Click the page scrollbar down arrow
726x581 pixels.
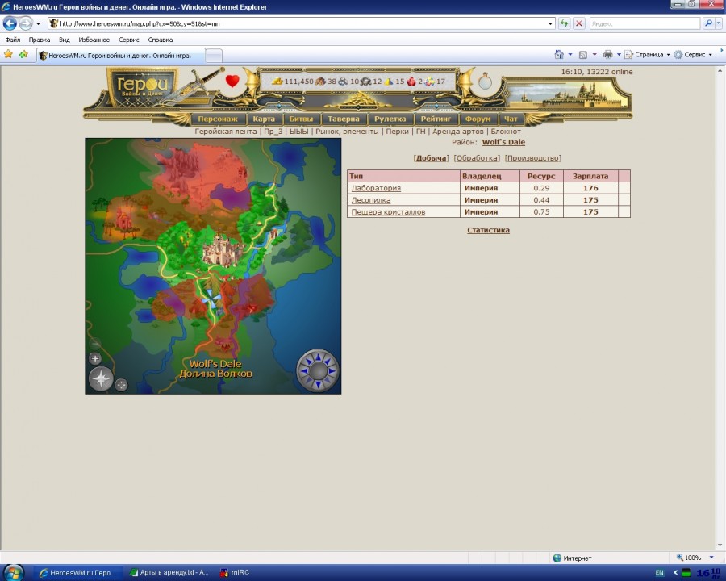(720, 545)
